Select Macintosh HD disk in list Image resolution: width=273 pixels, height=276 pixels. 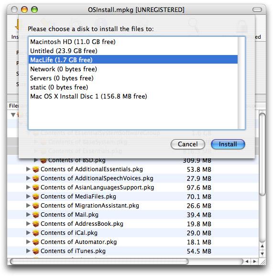coord(133,42)
